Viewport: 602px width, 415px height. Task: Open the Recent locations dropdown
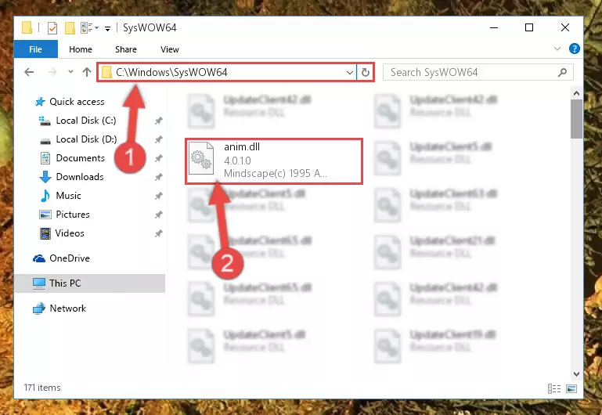(70, 72)
